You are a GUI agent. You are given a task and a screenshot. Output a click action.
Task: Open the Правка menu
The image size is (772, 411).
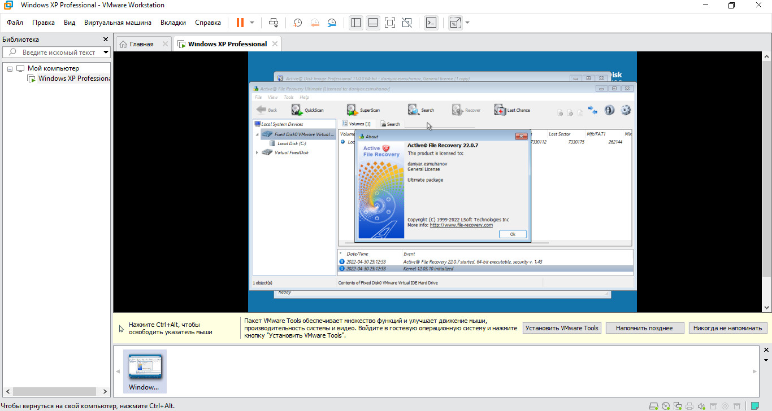pos(44,23)
